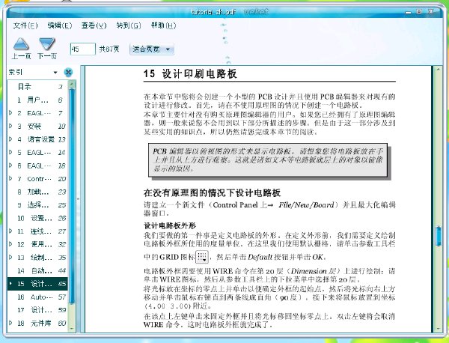Select chapter 14 自动 in index

(37, 270)
